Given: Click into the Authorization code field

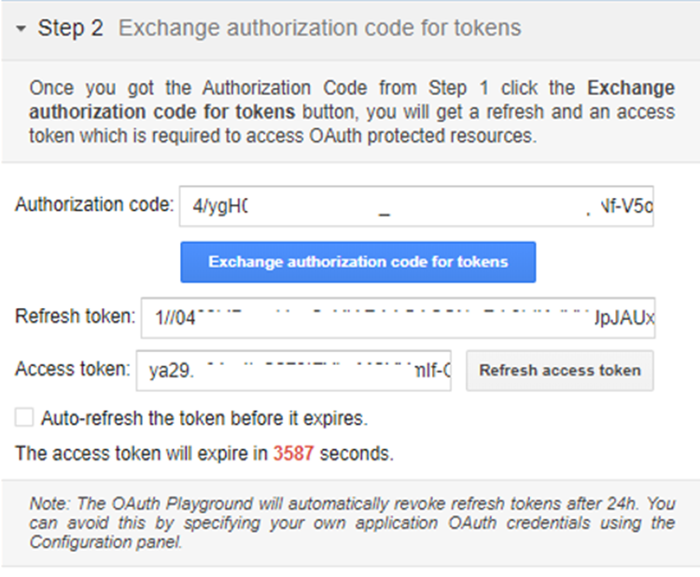Looking at the screenshot, I should [x=416, y=206].
